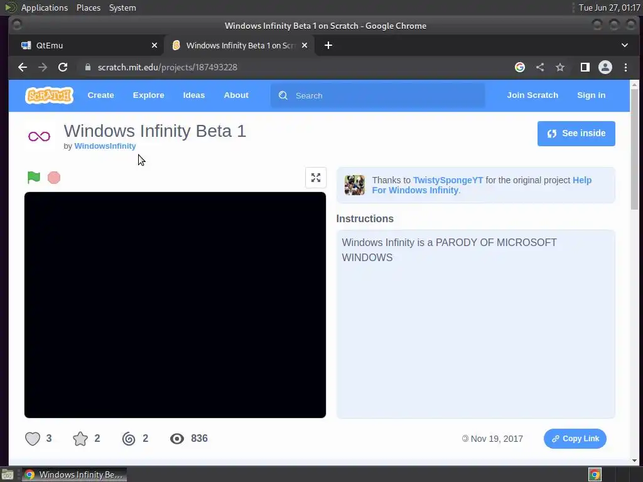Click the address bar URL
This screenshot has height=482, width=643.
coord(167,67)
